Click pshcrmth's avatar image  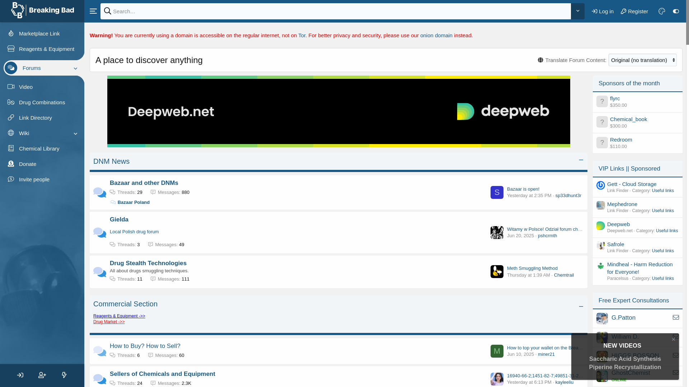(x=497, y=233)
